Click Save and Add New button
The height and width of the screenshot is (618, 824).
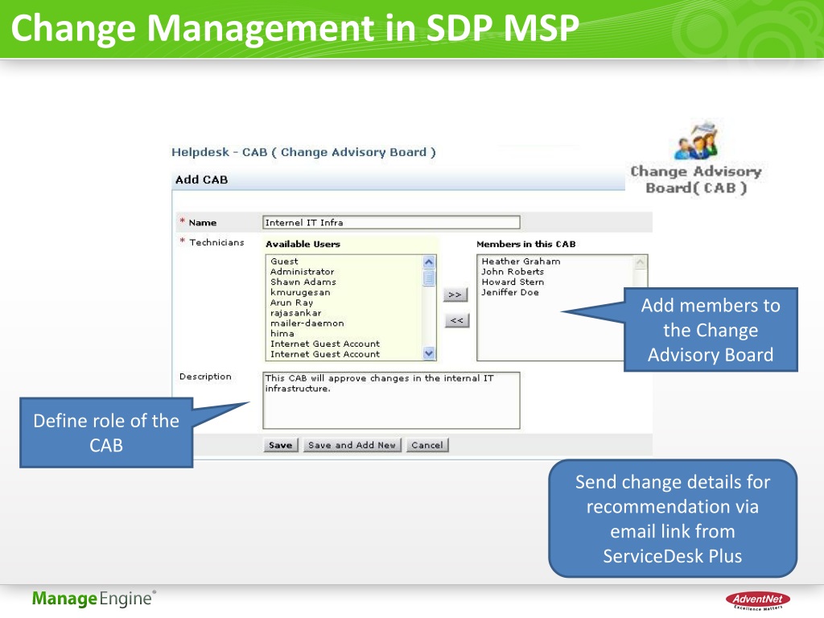352,445
